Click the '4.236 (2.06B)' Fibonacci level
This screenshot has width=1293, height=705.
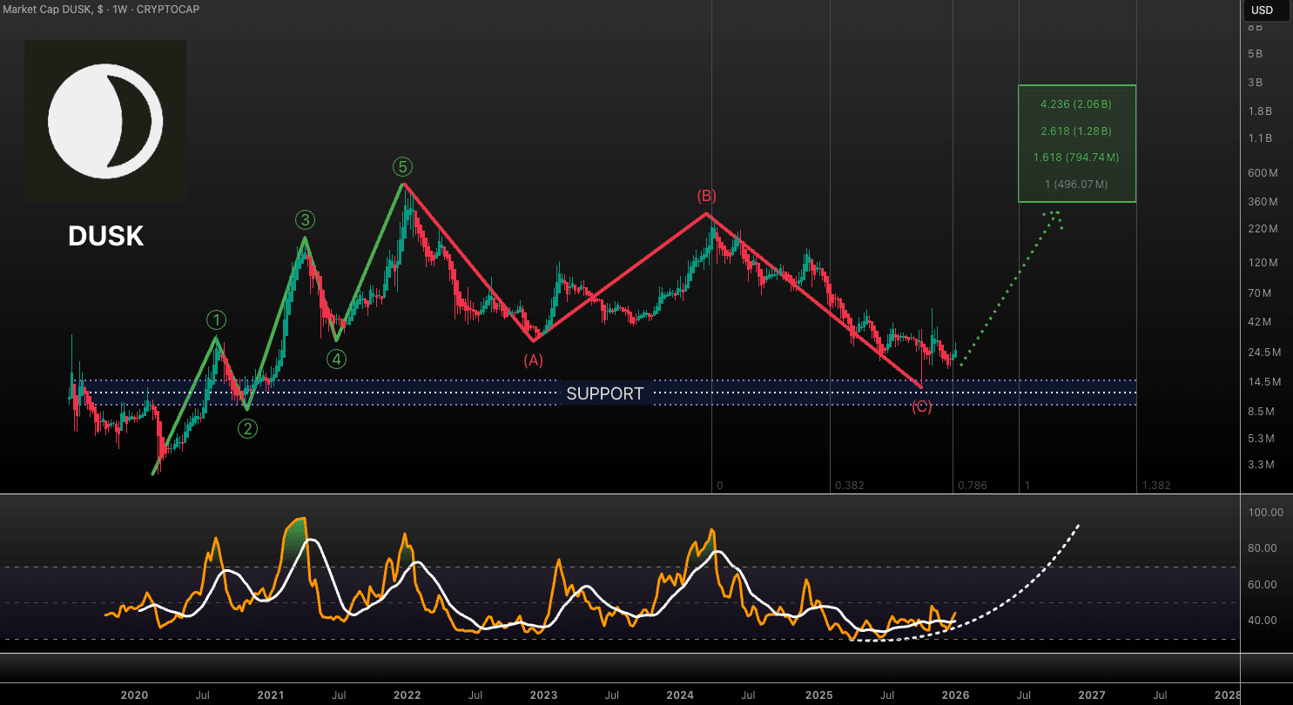1076,104
